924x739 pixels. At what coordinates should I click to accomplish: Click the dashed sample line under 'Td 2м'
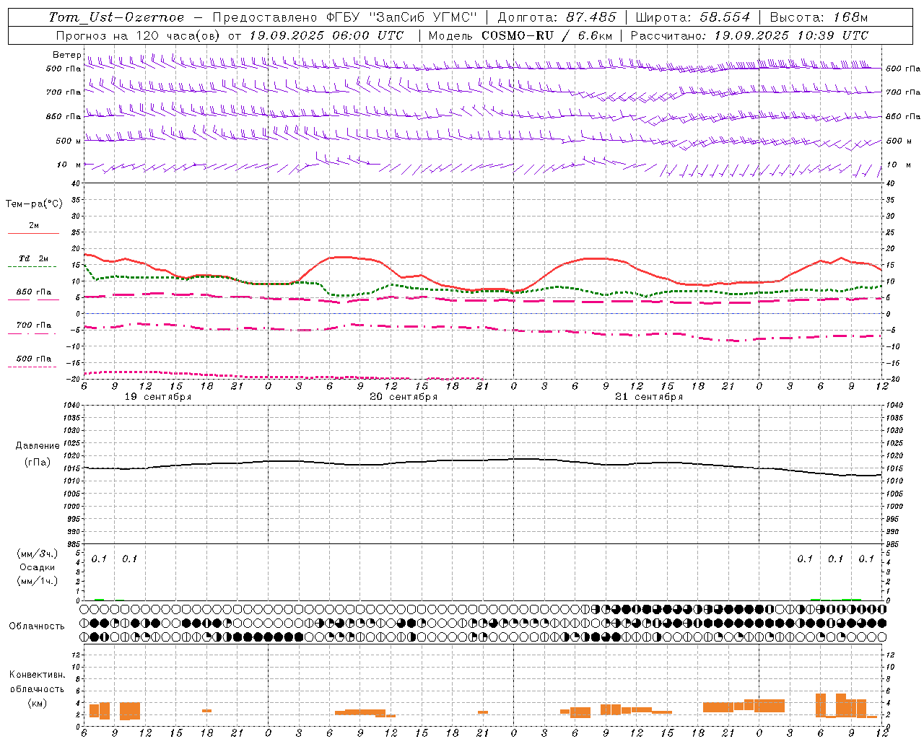pyautogui.click(x=32, y=267)
